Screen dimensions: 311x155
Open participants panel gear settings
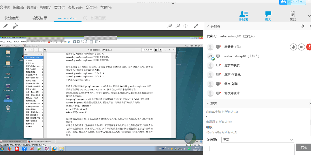click(303, 26)
